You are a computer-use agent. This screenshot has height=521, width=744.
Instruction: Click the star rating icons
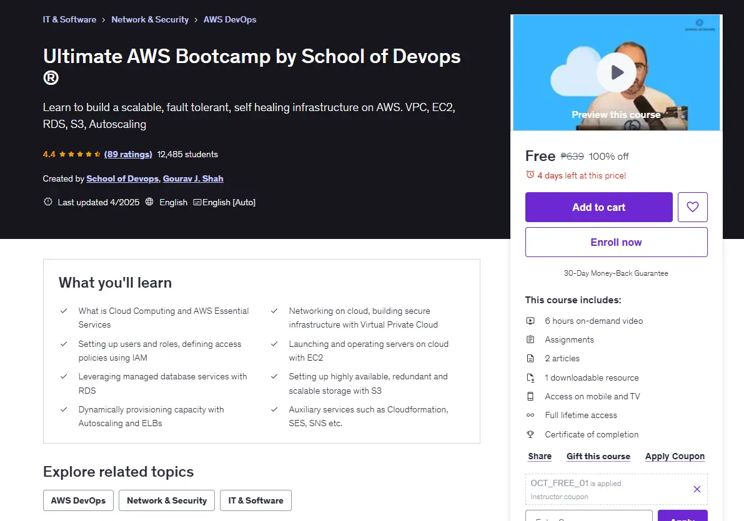click(79, 154)
